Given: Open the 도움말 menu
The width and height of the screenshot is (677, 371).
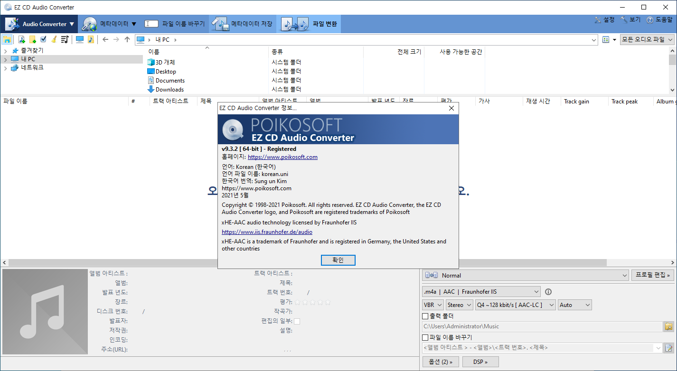Looking at the screenshot, I should (x=659, y=20).
